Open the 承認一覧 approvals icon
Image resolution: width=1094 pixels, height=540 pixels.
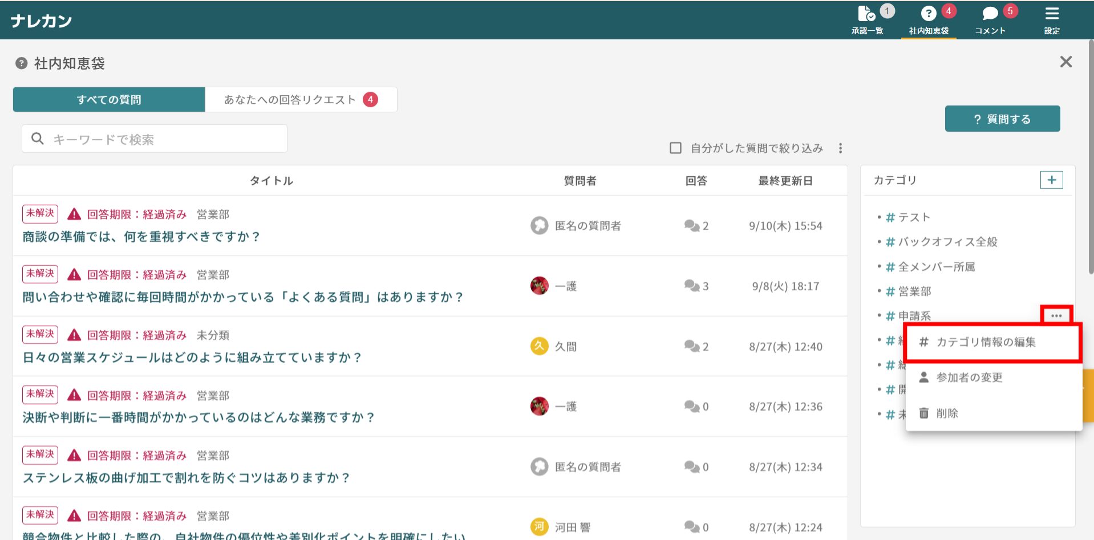867,19
